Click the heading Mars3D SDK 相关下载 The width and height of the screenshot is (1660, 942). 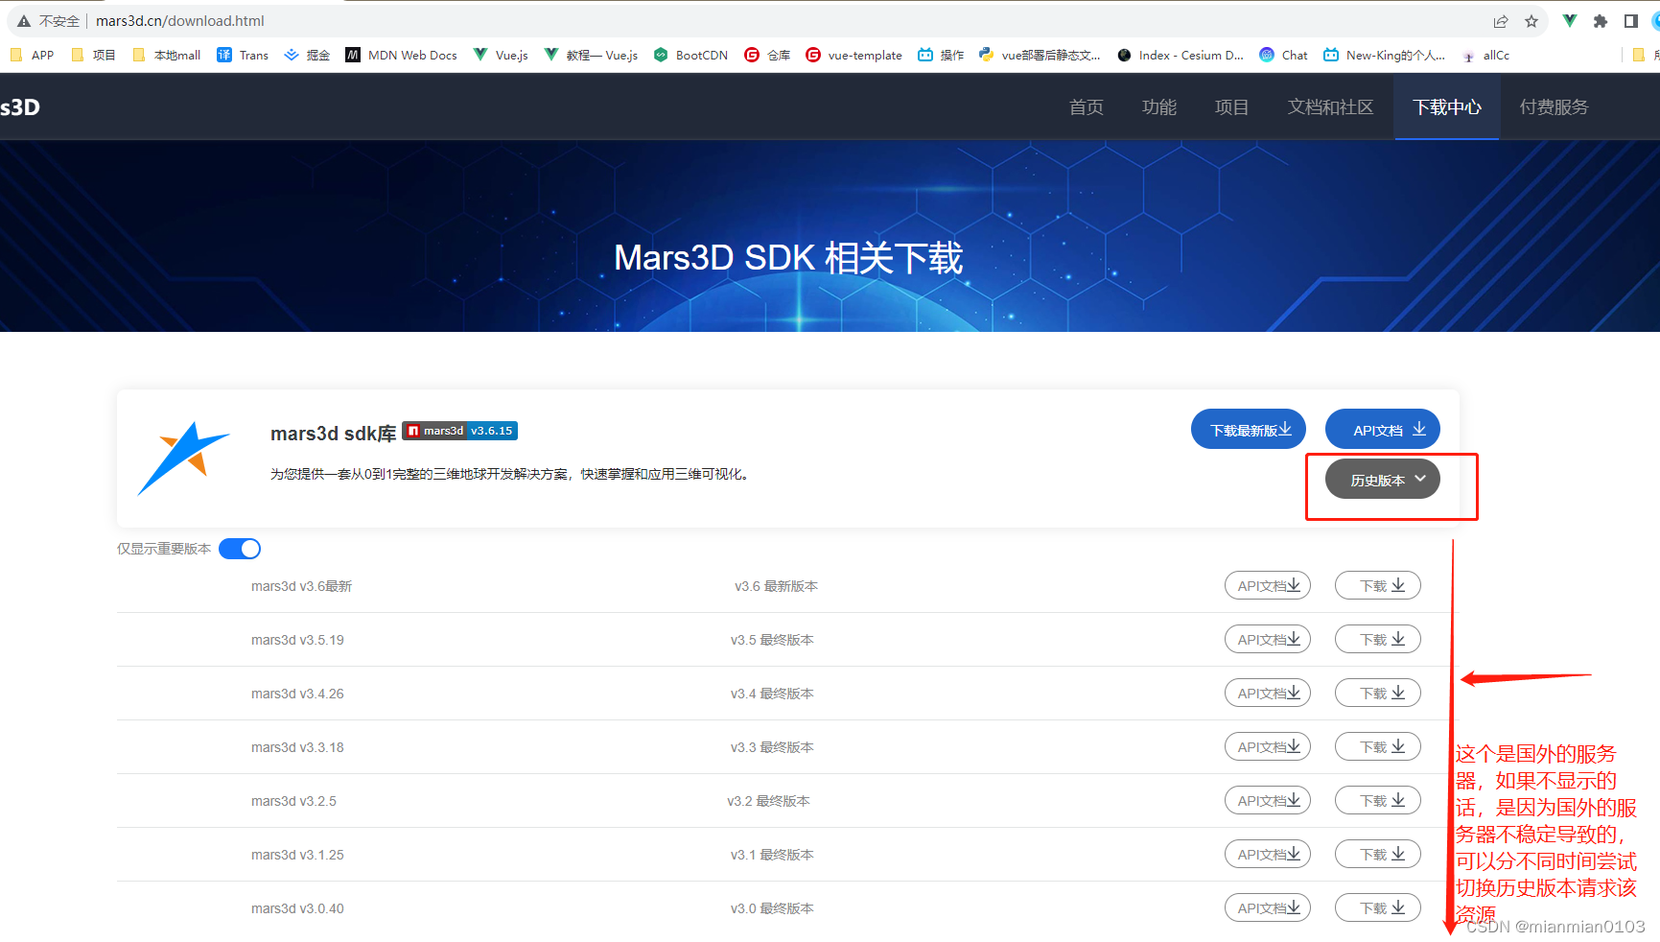pyautogui.click(x=788, y=258)
